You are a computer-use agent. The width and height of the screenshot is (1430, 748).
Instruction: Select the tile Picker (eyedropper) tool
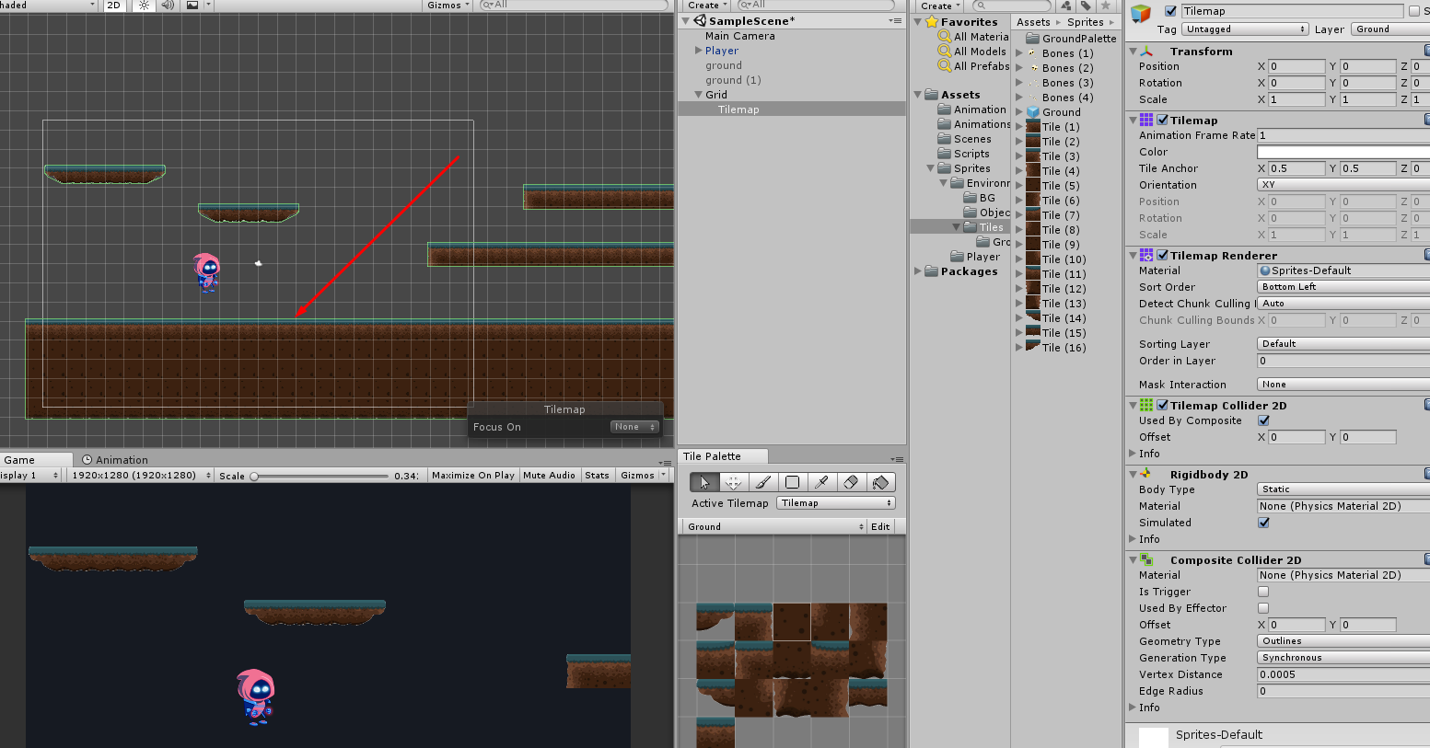(821, 482)
